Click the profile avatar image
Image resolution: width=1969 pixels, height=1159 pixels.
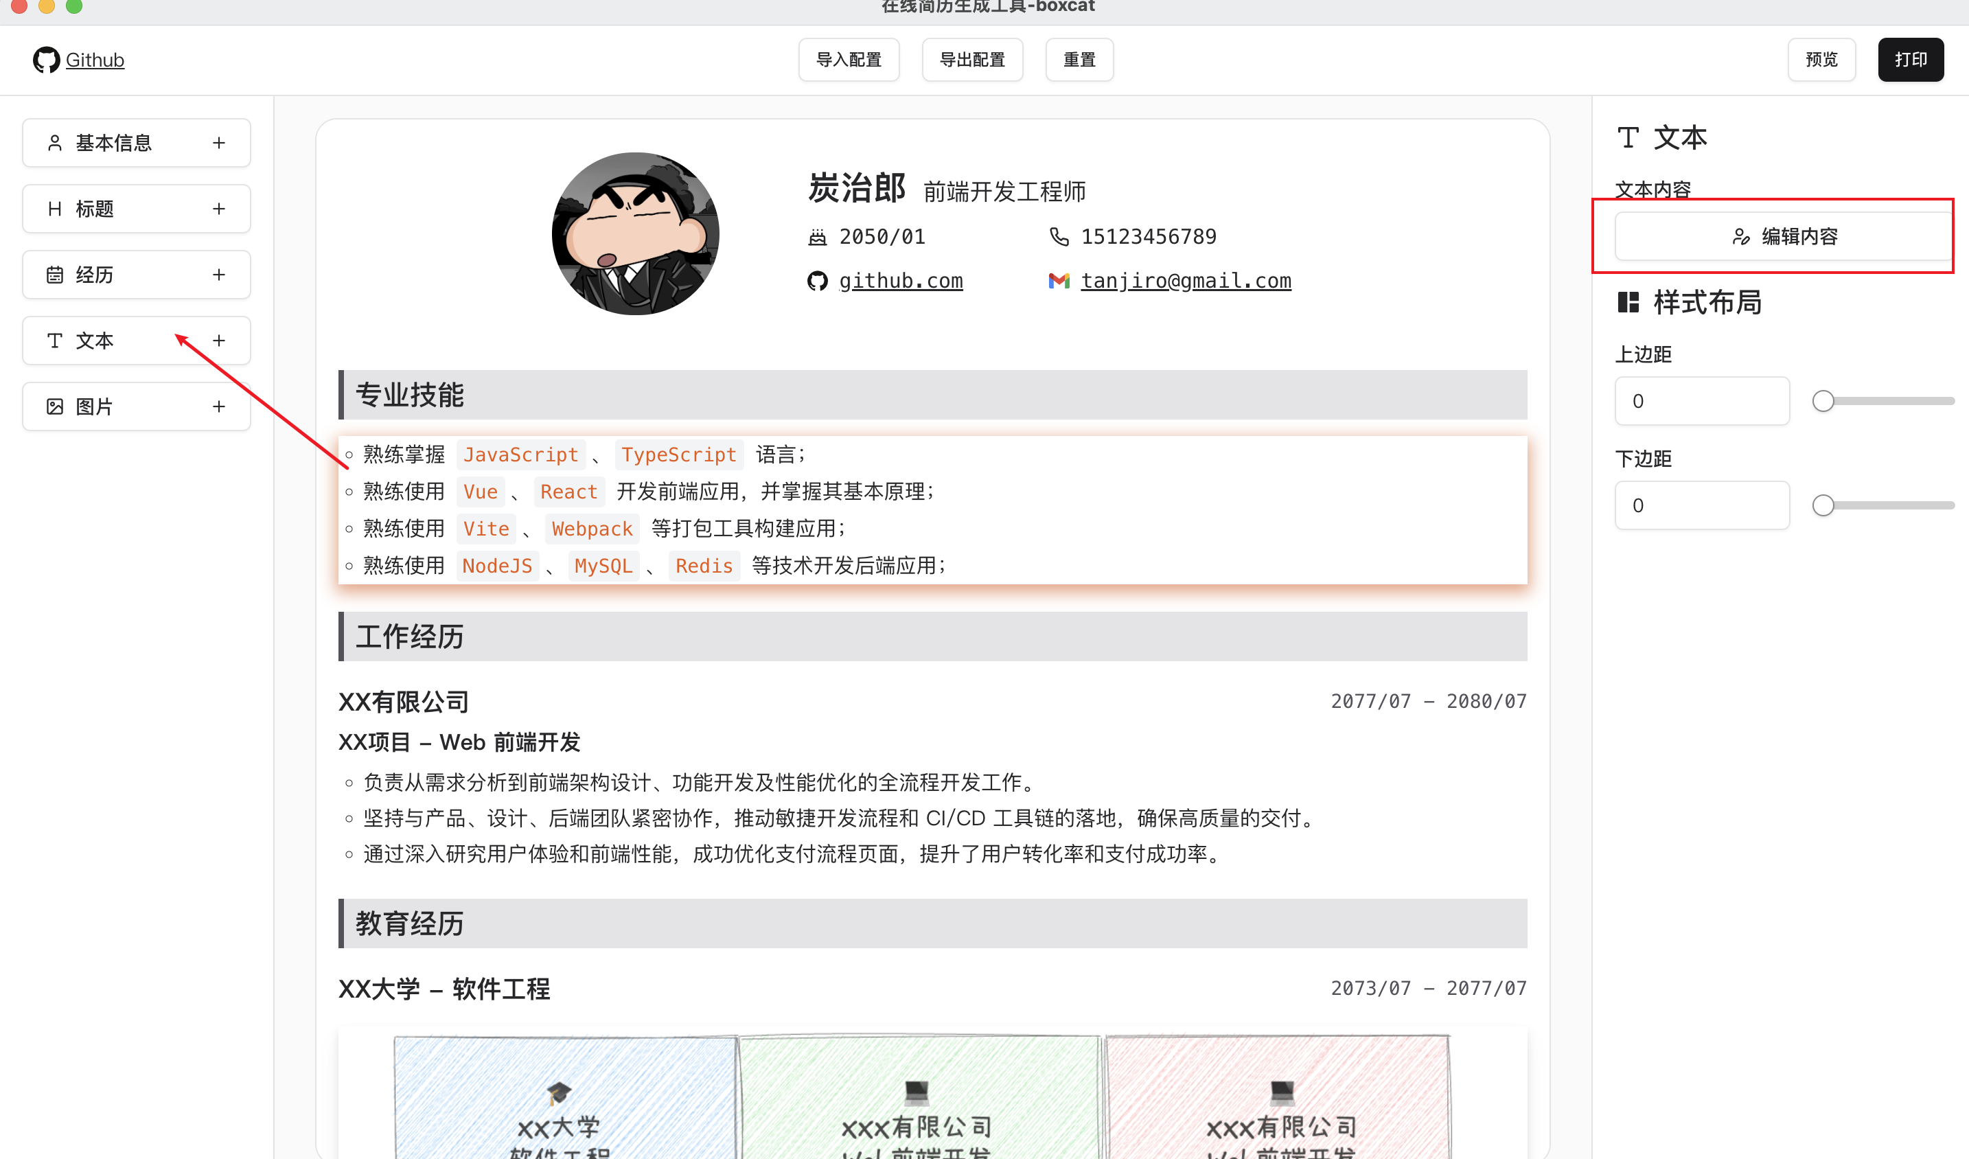(635, 233)
